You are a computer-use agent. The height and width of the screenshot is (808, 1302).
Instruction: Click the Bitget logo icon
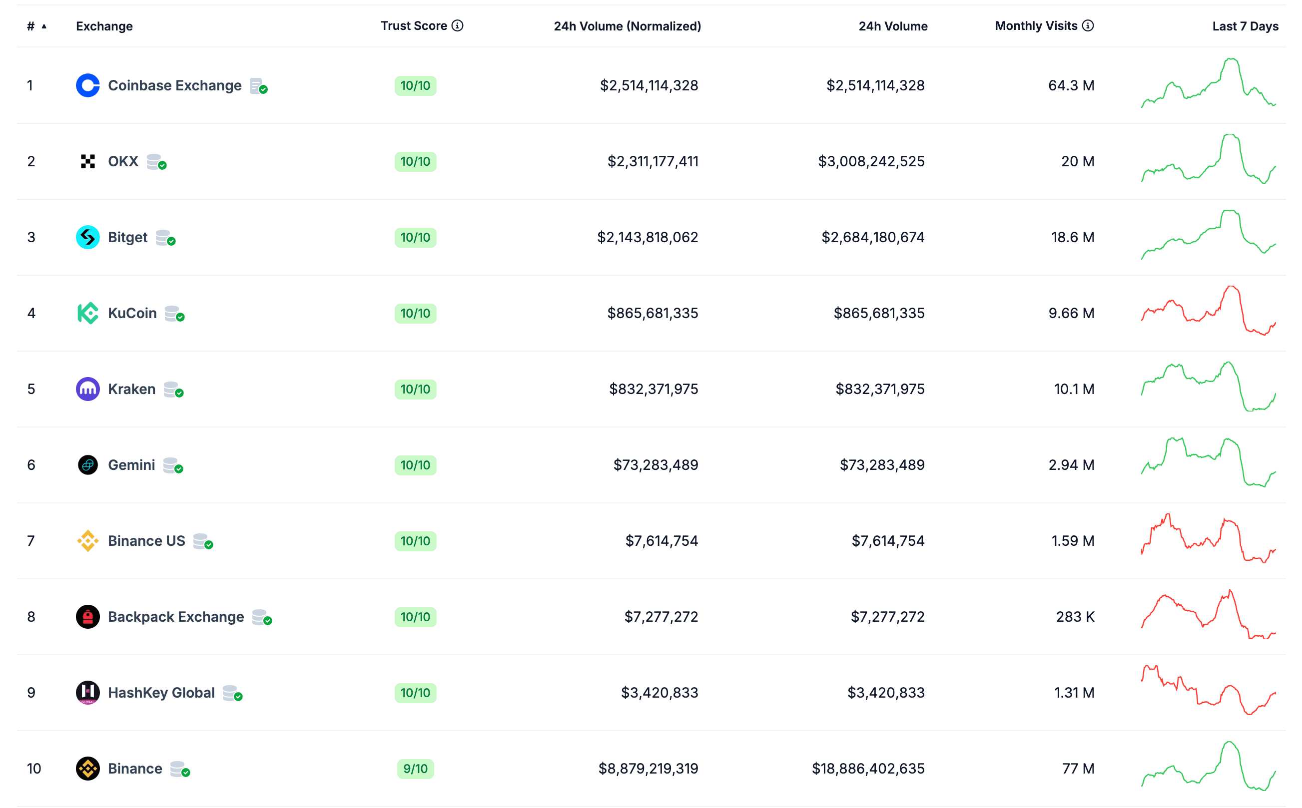pyautogui.click(x=87, y=237)
